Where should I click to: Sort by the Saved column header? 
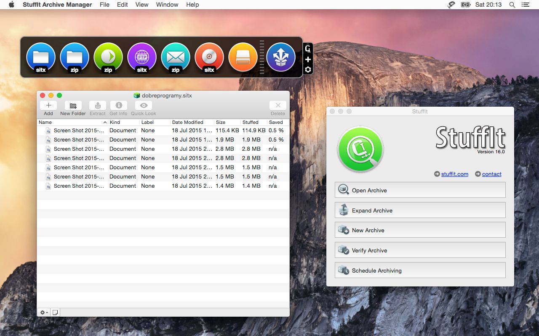(x=278, y=122)
